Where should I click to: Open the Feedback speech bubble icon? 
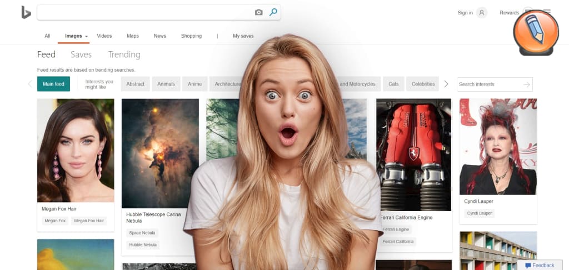pos(528,266)
